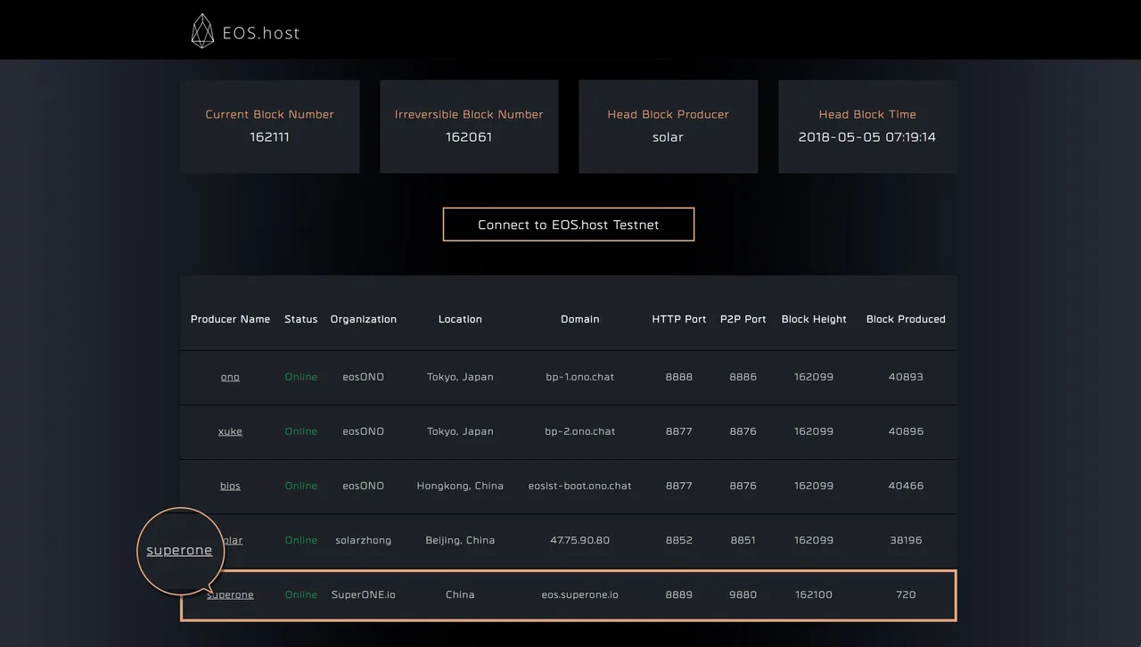
Task: Click the HTTP Port column header
Action: coord(679,319)
